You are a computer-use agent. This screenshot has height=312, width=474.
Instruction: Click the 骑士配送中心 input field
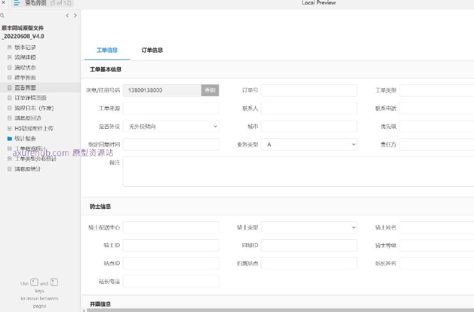click(x=171, y=228)
